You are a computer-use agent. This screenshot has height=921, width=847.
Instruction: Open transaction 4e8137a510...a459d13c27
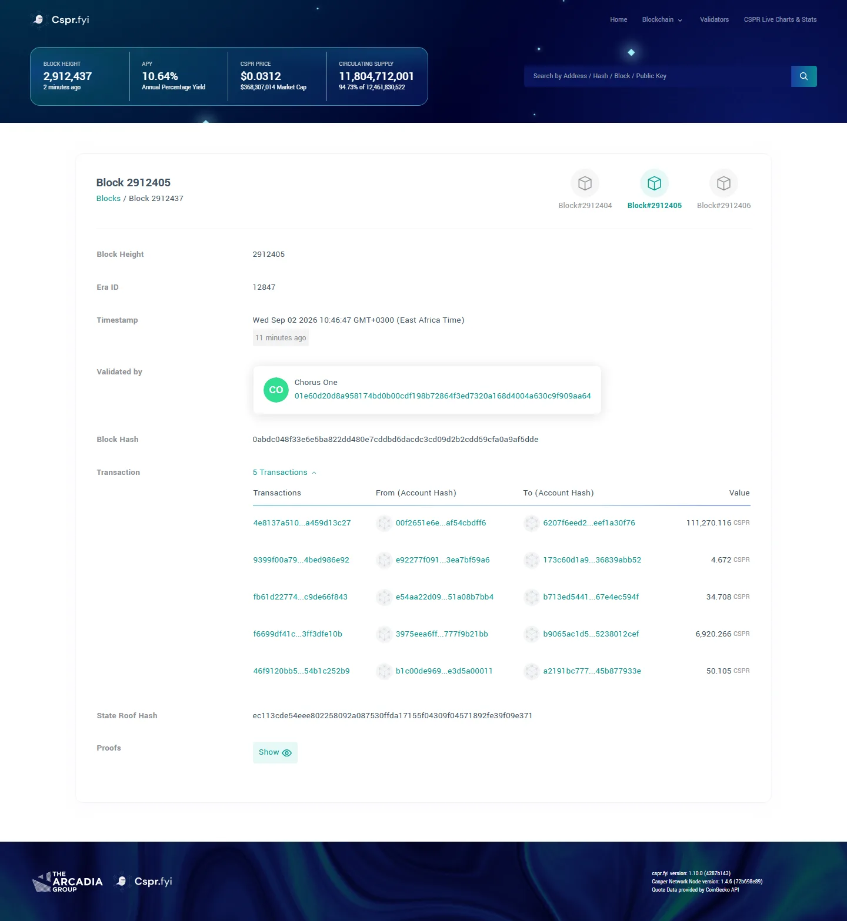point(302,523)
